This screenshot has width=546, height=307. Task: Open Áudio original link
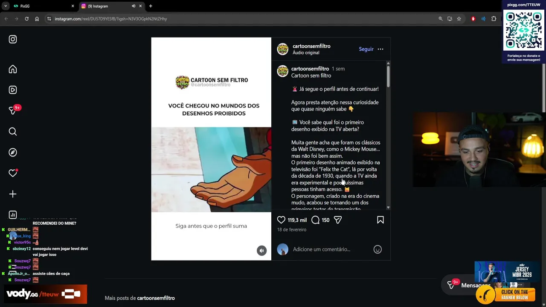pyautogui.click(x=306, y=52)
